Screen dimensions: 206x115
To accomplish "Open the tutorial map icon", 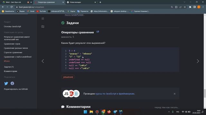I will tap(43, 27).
